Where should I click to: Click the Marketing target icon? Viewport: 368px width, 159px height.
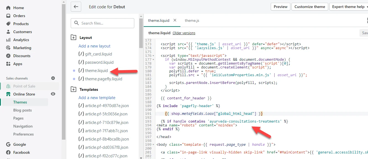pos(8,48)
